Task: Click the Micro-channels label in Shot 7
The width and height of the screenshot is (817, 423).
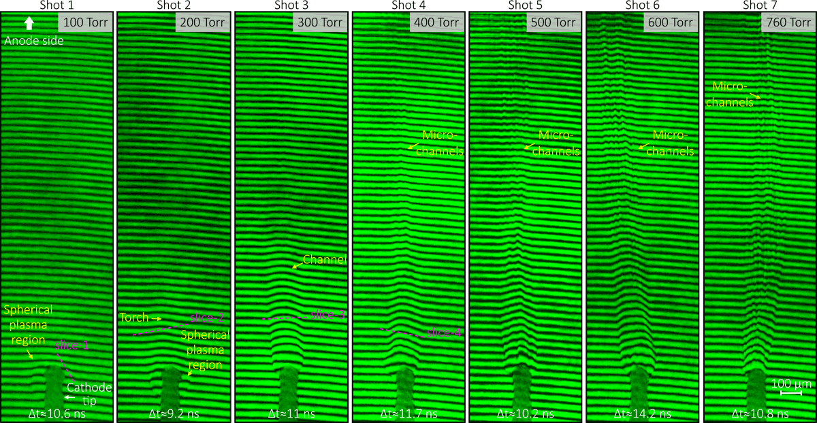Action: tap(733, 94)
